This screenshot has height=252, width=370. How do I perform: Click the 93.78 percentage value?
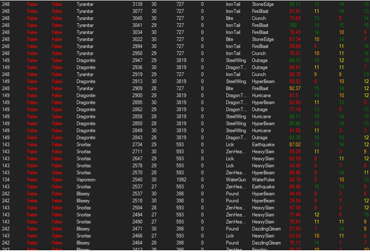295,138
